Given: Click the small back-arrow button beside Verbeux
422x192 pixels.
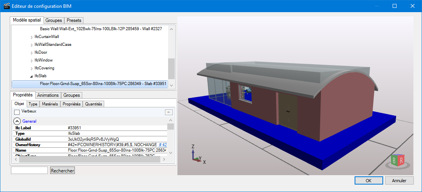Looking at the screenshot, I should pyautogui.click(x=169, y=112).
